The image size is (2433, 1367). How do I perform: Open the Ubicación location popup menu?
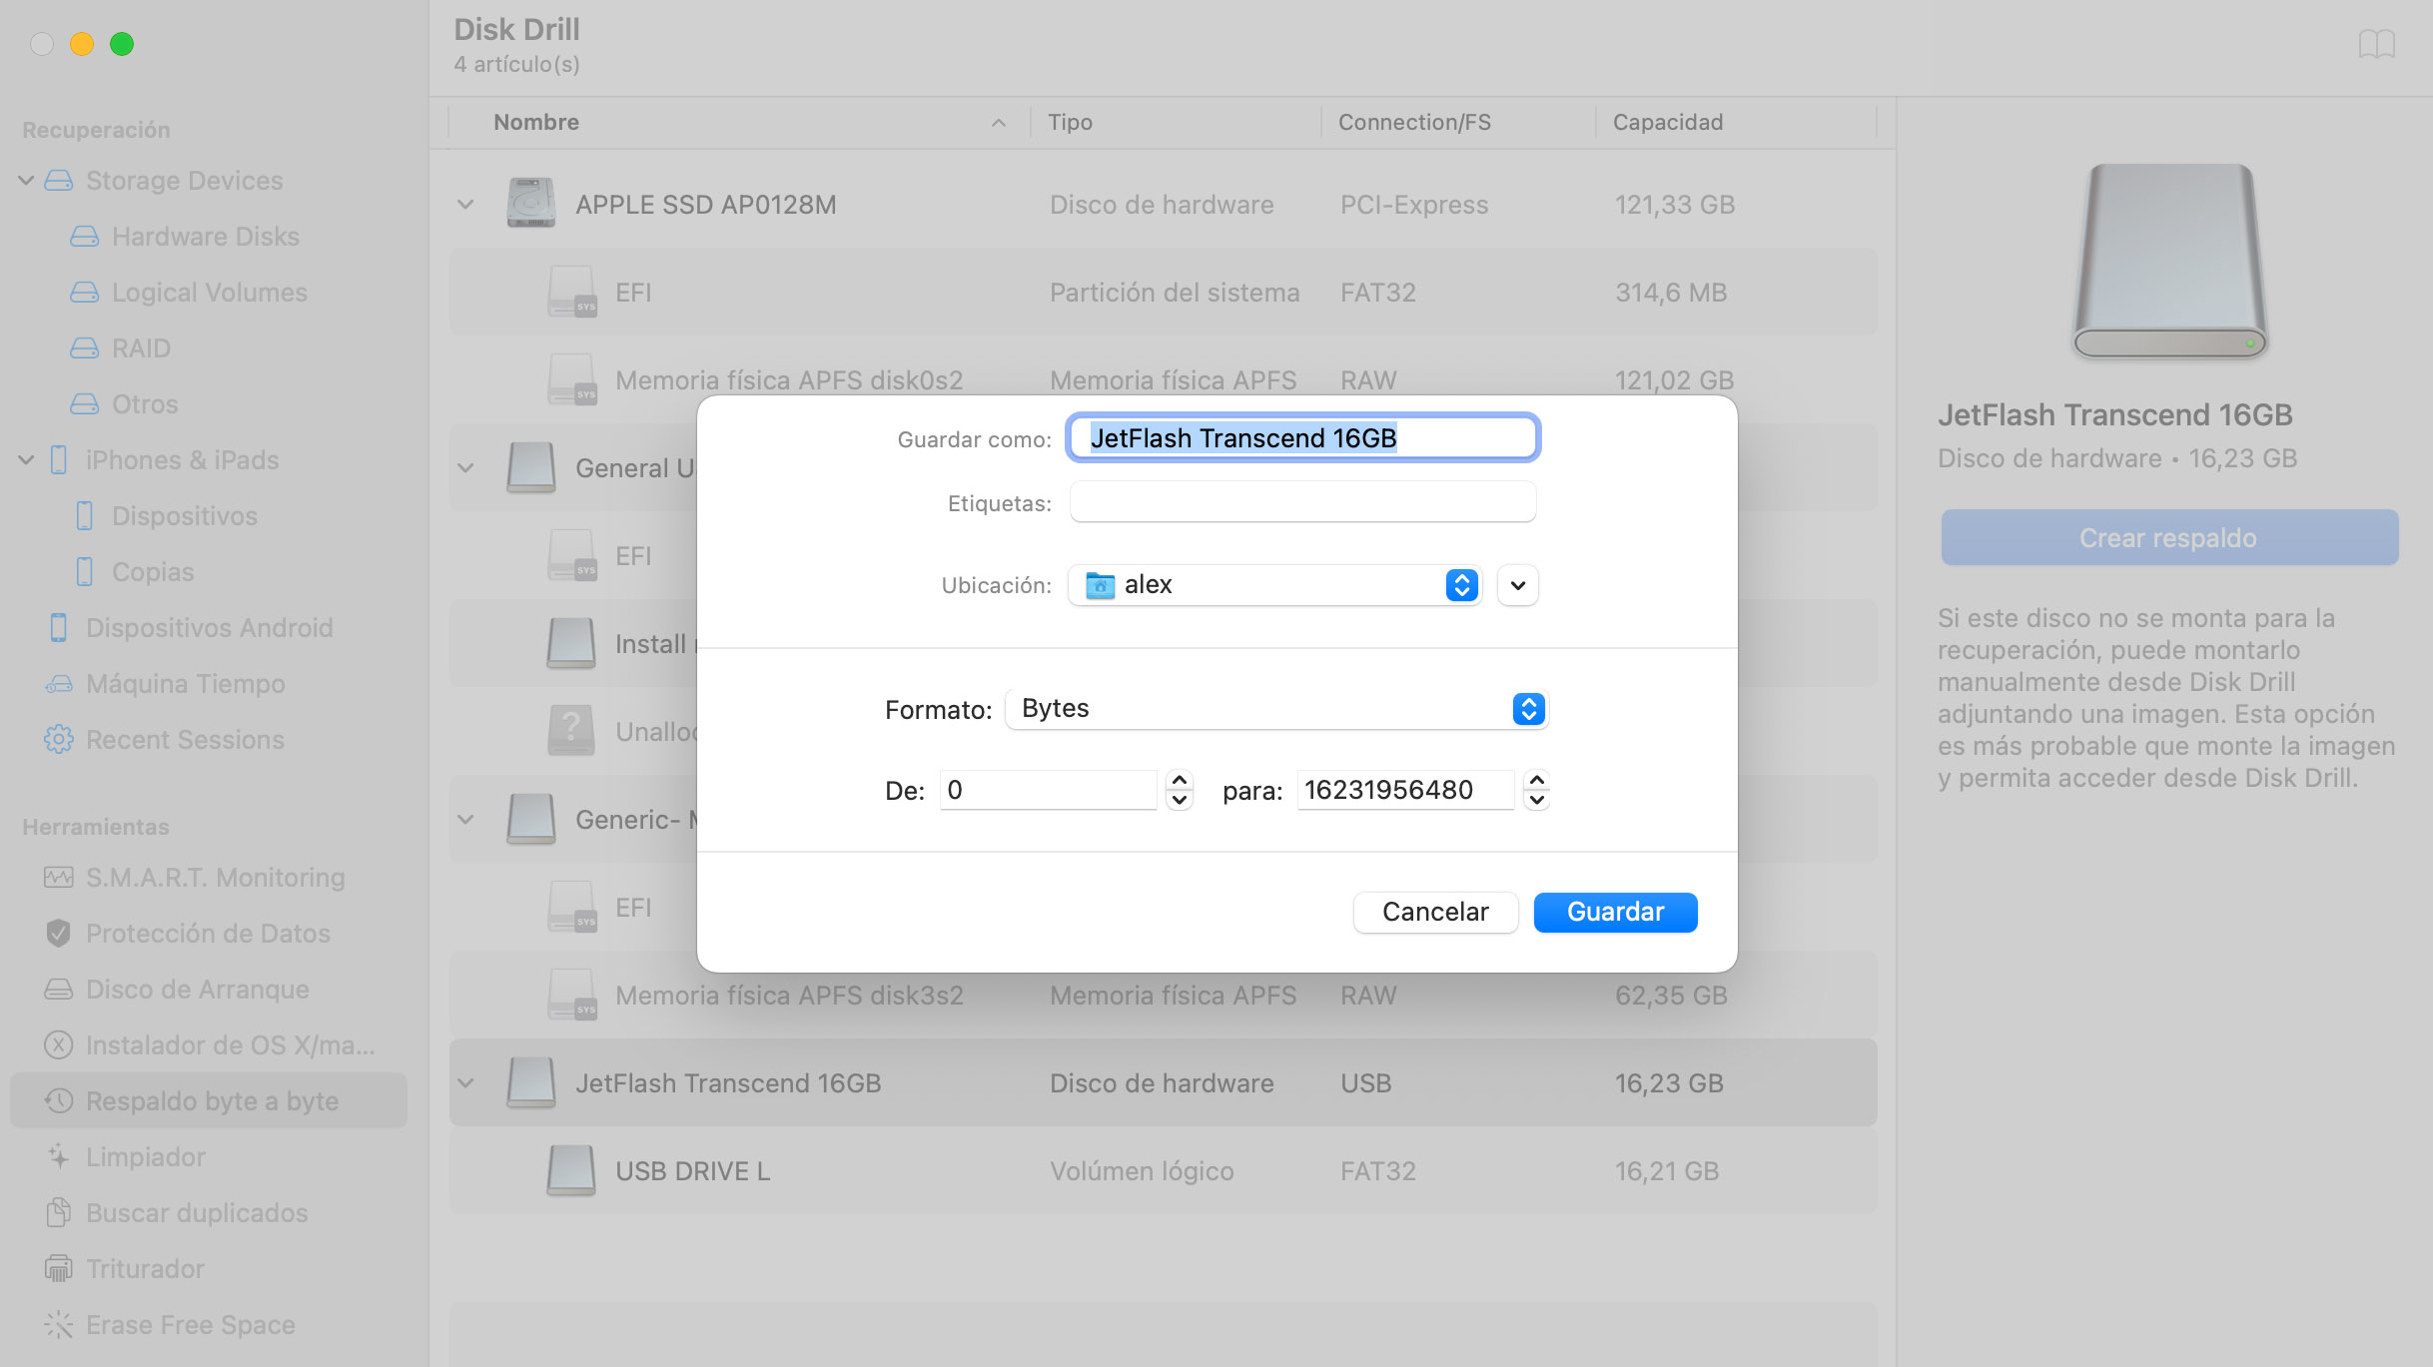[1275, 585]
